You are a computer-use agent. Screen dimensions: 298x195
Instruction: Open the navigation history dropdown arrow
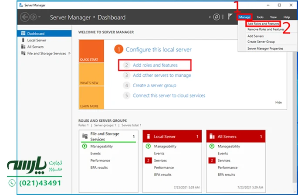click(39, 17)
